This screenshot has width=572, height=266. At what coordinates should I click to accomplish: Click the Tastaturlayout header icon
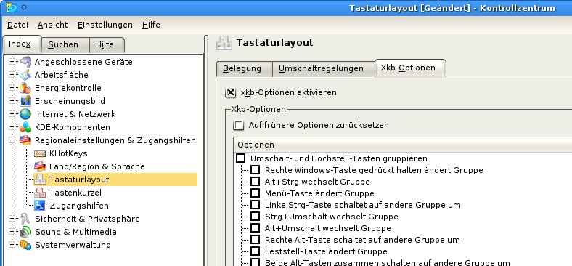(224, 43)
